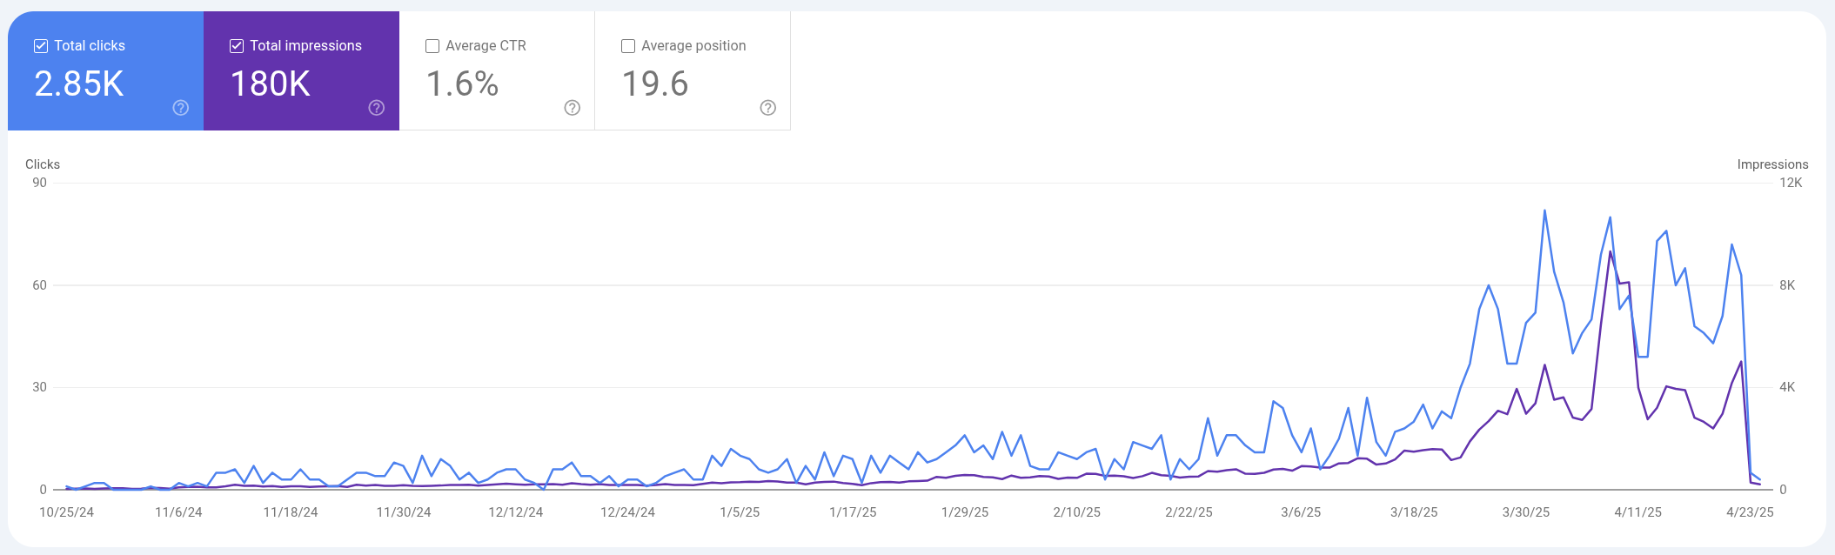The height and width of the screenshot is (555, 1835).
Task: Click the 10/25/24 date label
Action: [67, 512]
